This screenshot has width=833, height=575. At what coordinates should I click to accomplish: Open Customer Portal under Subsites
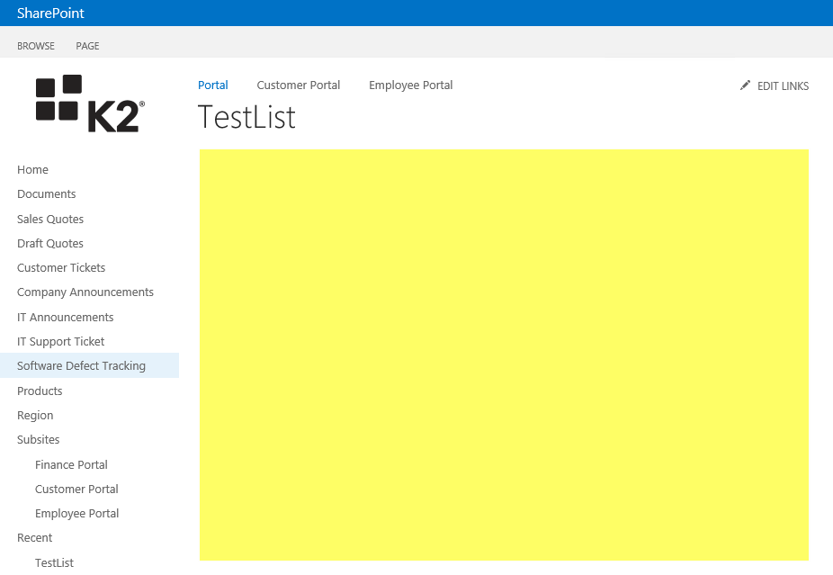pyautogui.click(x=76, y=489)
